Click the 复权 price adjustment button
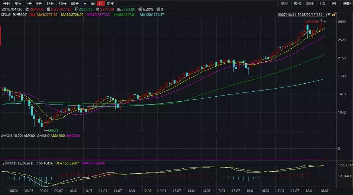The height and width of the screenshot is (195, 353). 284,3
